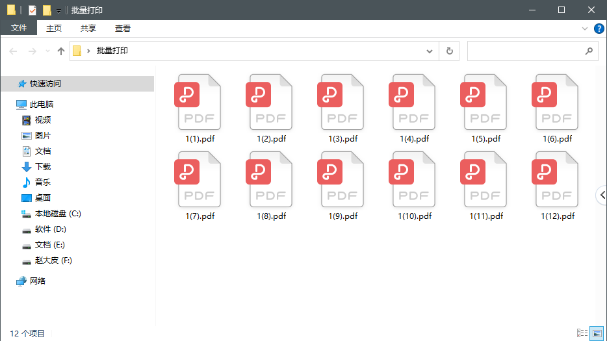Open 文档 (E:) drive
This screenshot has height=341, width=607.
click(x=49, y=245)
